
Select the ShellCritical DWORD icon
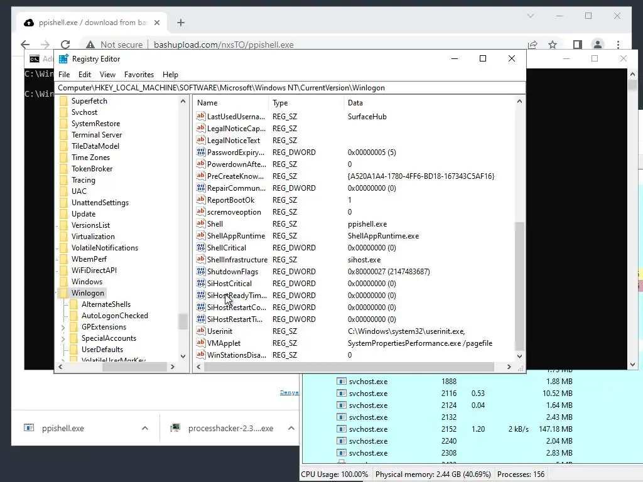[200, 247]
